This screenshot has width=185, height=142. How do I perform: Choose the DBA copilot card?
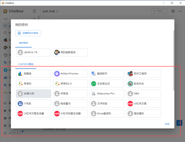point(144,94)
